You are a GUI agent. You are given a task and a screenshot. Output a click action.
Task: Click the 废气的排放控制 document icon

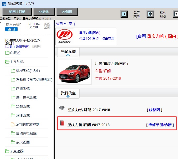click(x=13, y=124)
